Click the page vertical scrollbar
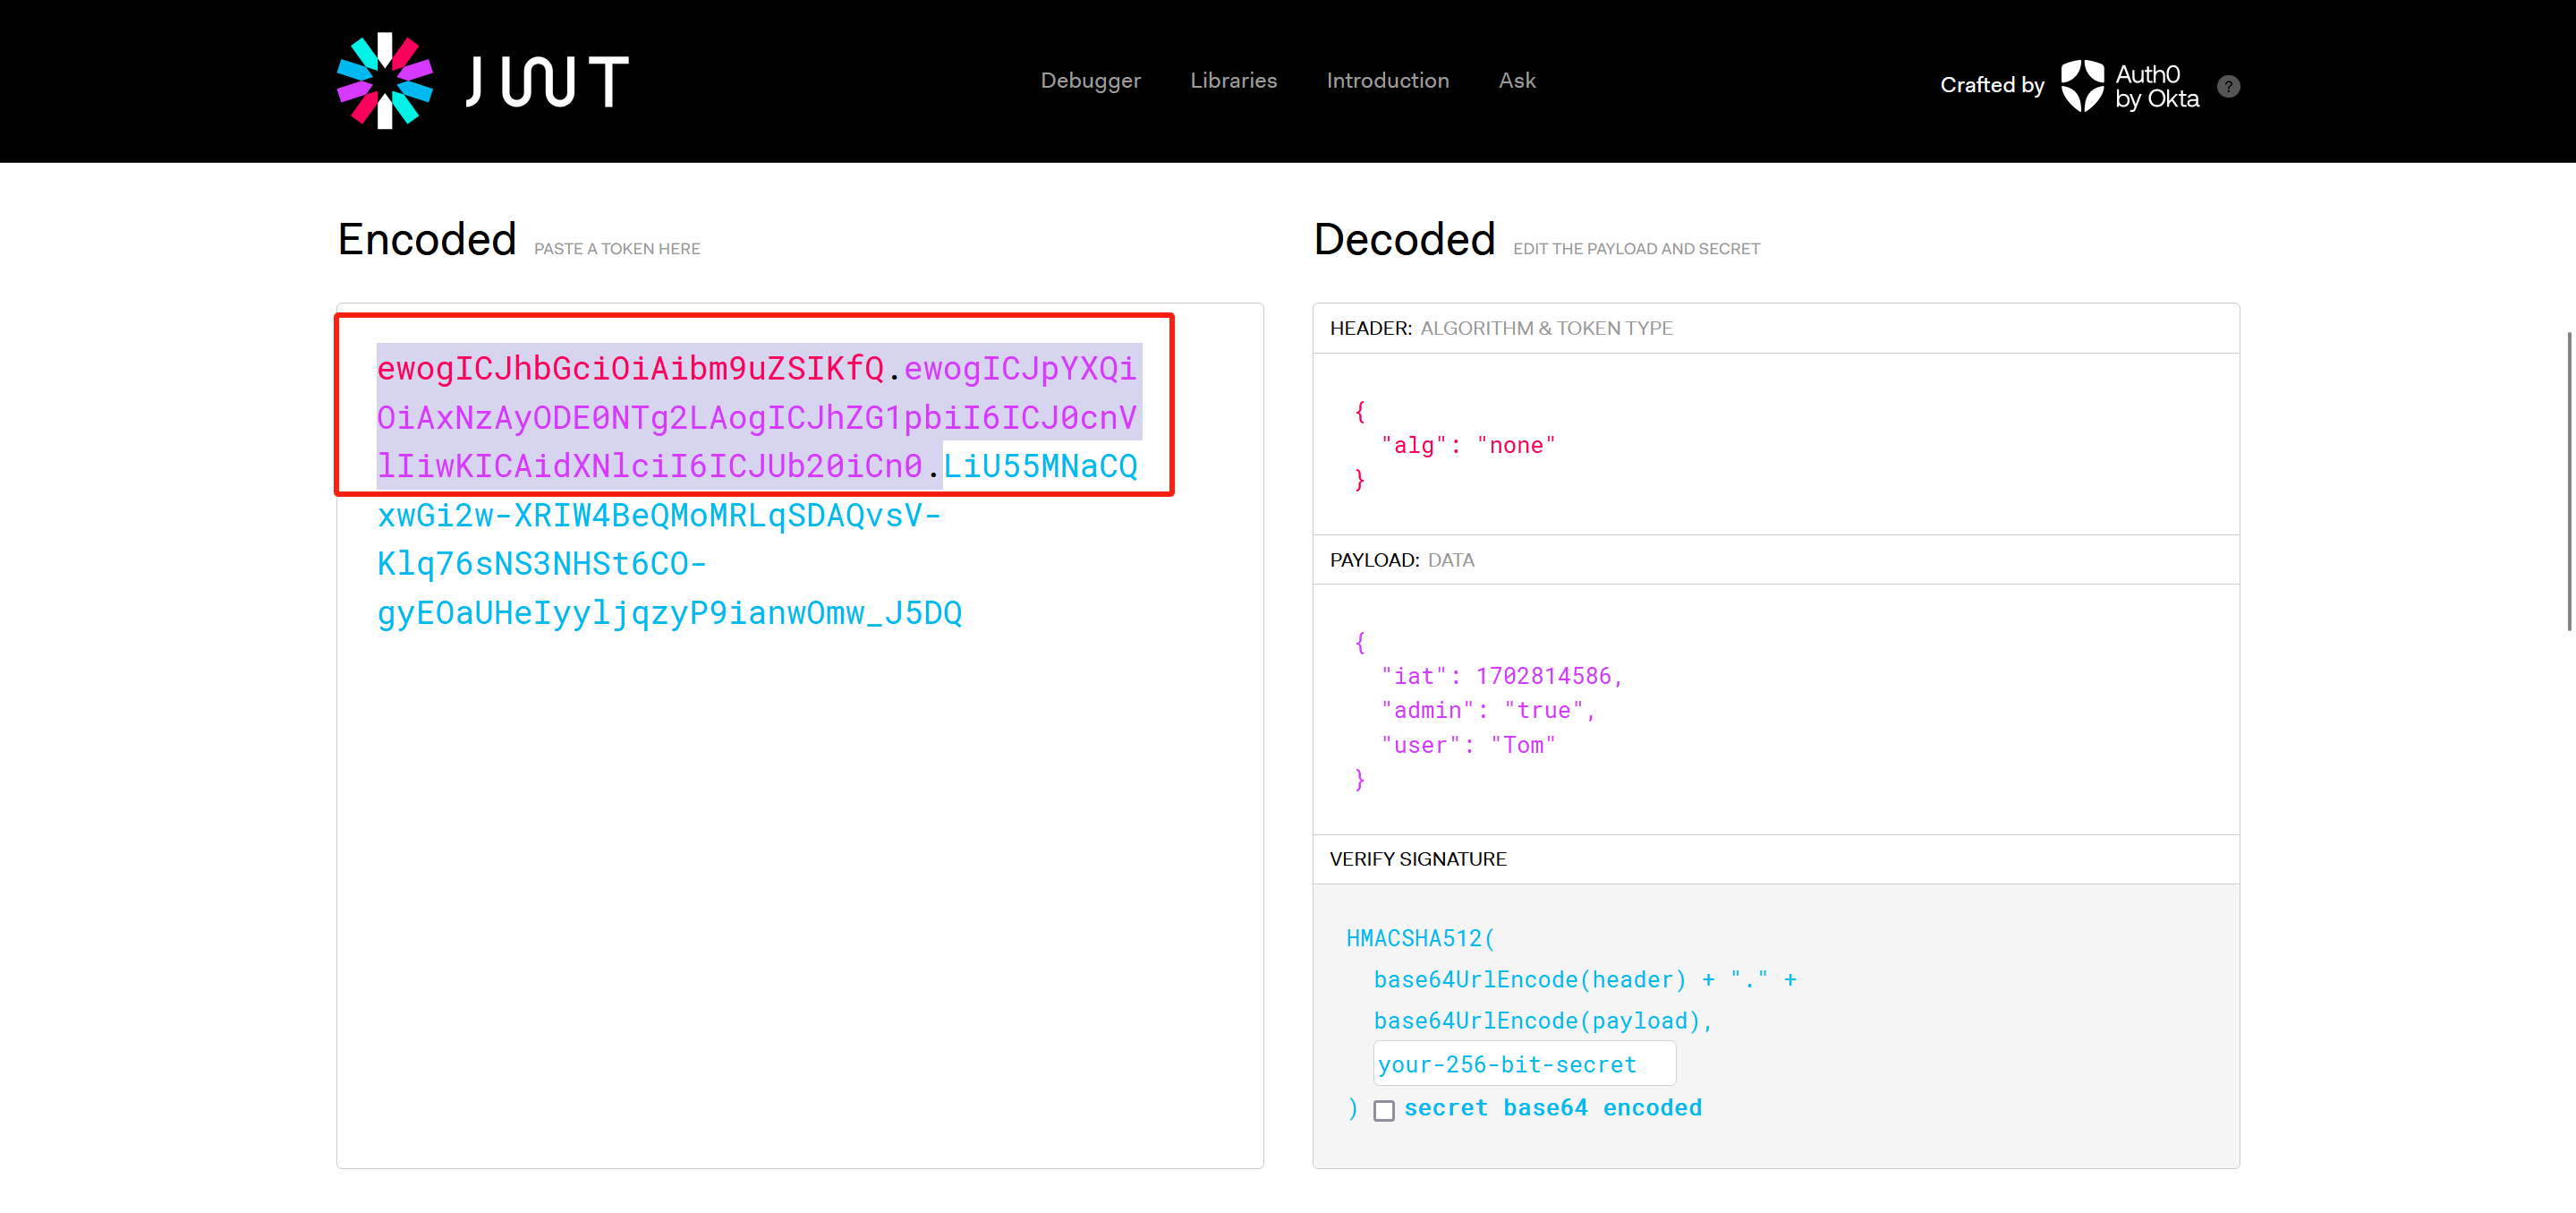The height and width of the screenshot is (1213, 2576). [x=2569, y=481]
